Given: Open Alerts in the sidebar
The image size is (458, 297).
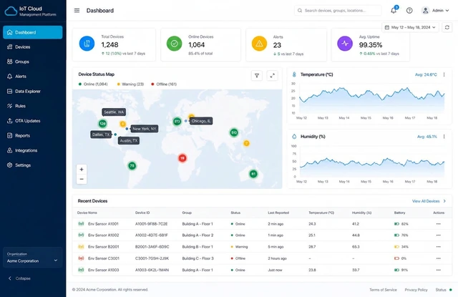Looking at the screenshot, I should tap(32, 77).
